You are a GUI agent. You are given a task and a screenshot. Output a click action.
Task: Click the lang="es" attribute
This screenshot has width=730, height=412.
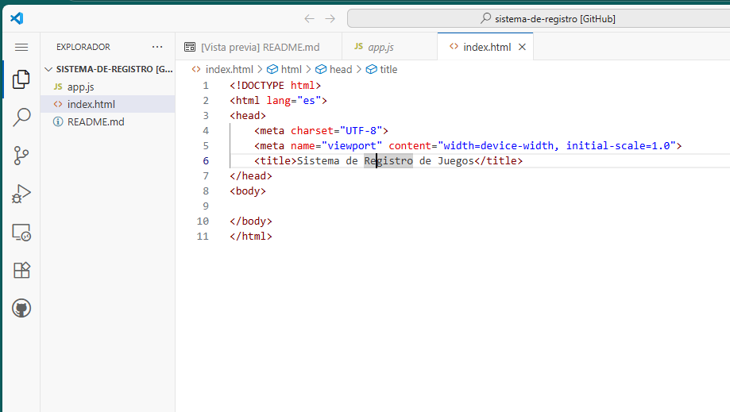coord(294,101)
